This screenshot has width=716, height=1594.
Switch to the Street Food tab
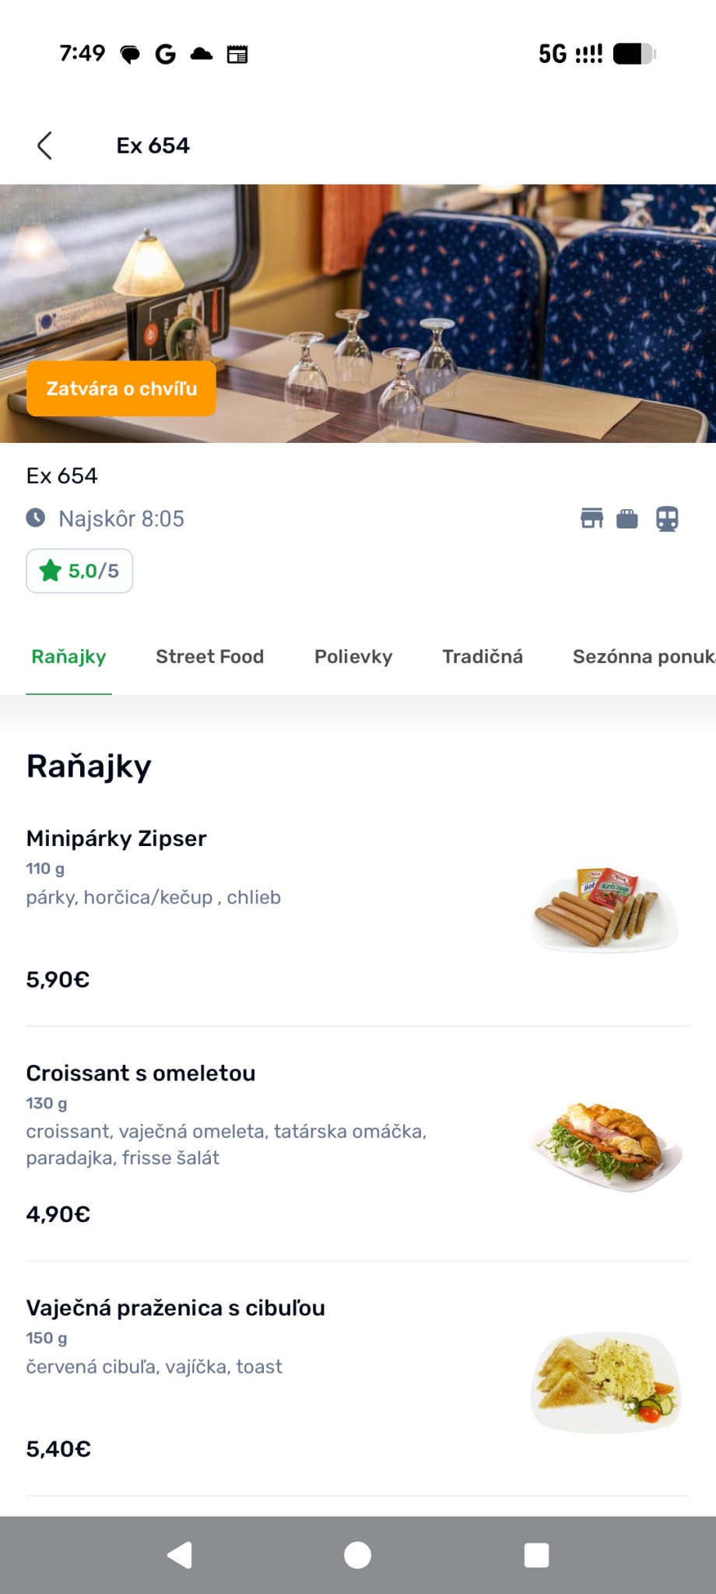tap(210, 657)
